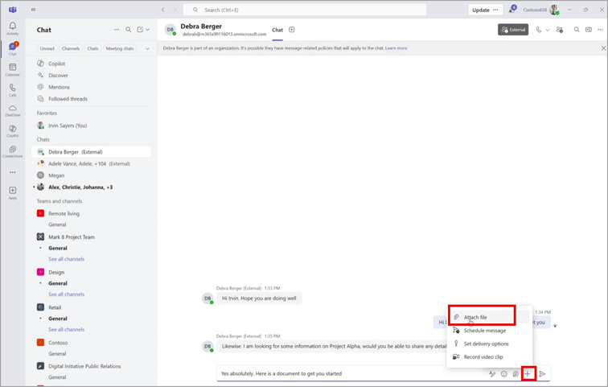Open the Calendar app in the sidebar
The width and height of the screenshot is (608, 387).
click(x=12, y=69)
